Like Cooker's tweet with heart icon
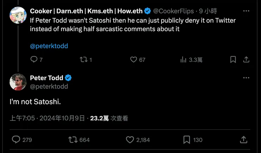Screen dimensions: 261x153 [x=134, y=60]
